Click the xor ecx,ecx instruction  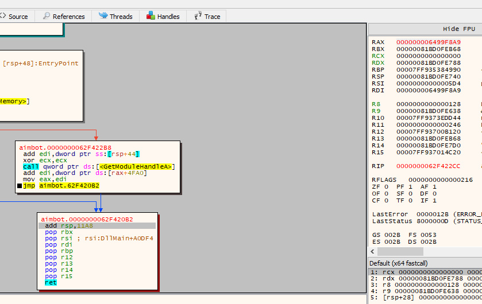[45, 161]
